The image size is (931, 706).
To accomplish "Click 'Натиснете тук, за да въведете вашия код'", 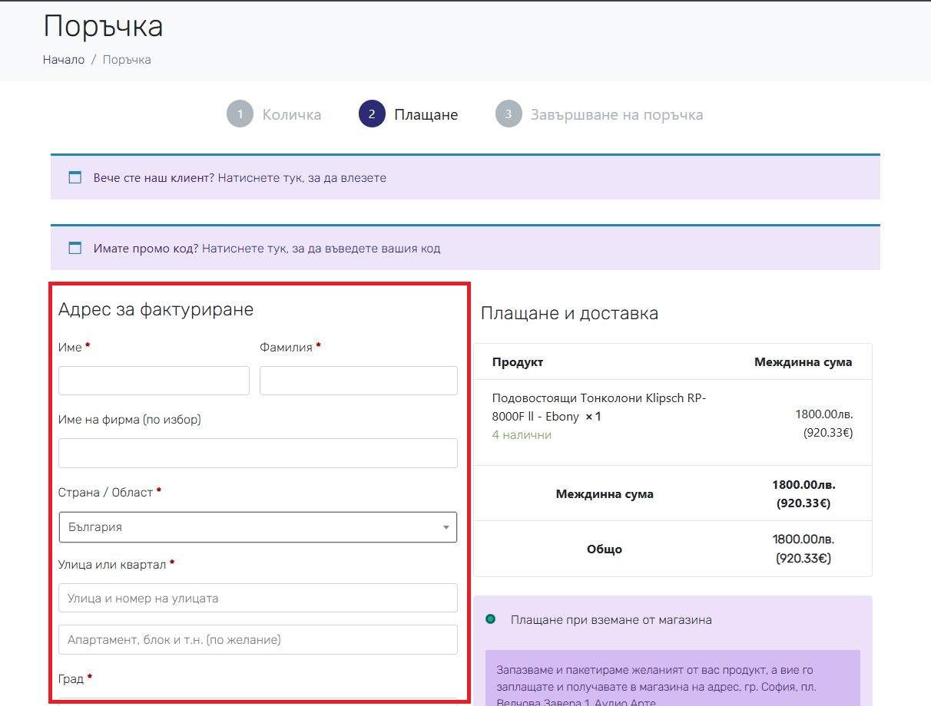I will tap(321, 249).
